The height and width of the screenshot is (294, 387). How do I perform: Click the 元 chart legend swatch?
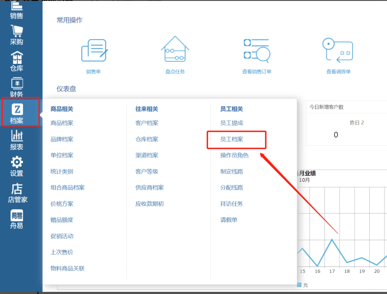click(x=299, y=285)
